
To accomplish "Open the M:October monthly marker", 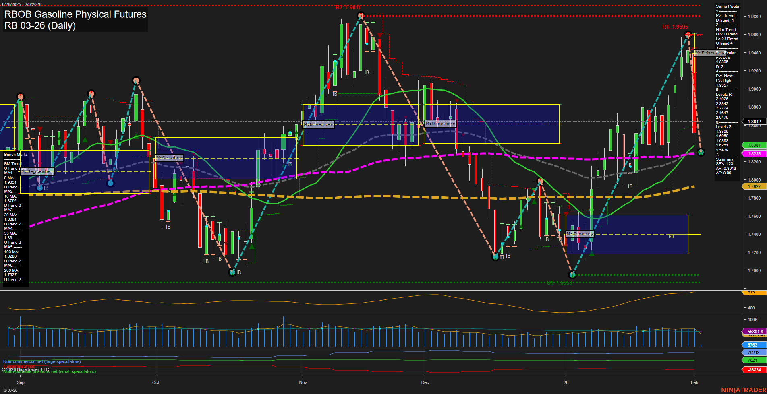I will coord(169,157).
